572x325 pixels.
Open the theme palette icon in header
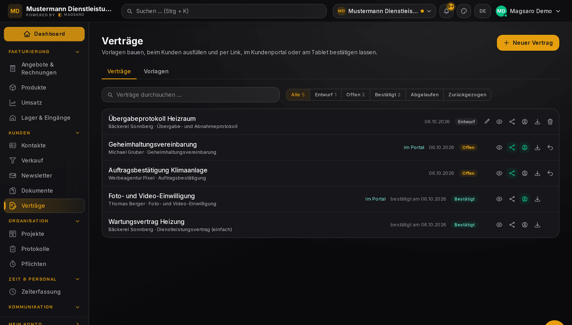tap(464, 11)
